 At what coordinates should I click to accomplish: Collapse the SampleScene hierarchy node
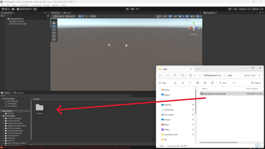click(6, 19)
